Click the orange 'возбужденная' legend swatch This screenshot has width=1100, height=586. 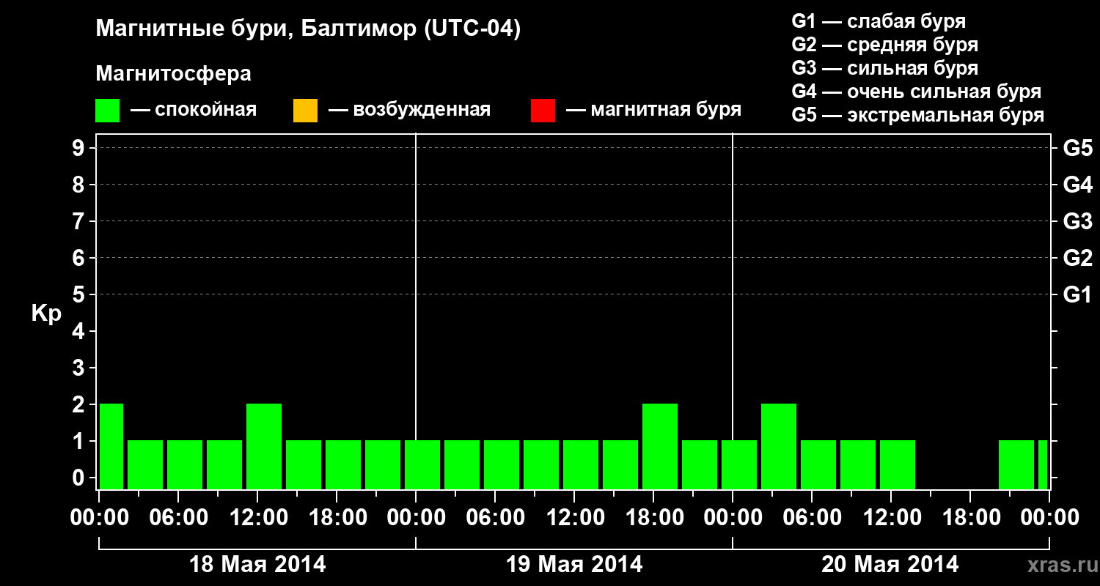point(305,111)
